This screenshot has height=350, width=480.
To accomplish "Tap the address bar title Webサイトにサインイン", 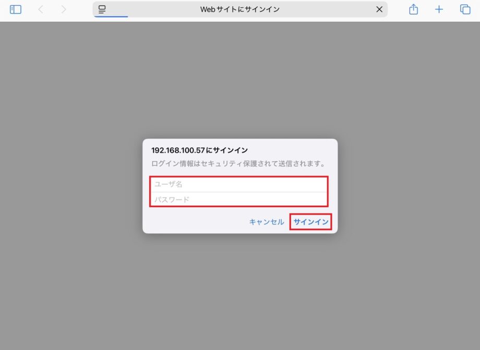I will click(x=240, y=9).
